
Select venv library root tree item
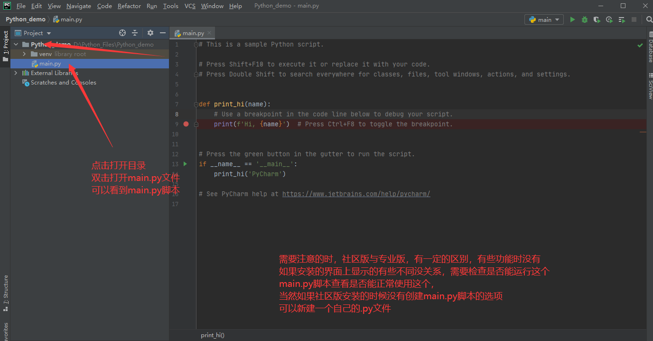point(90,54)
